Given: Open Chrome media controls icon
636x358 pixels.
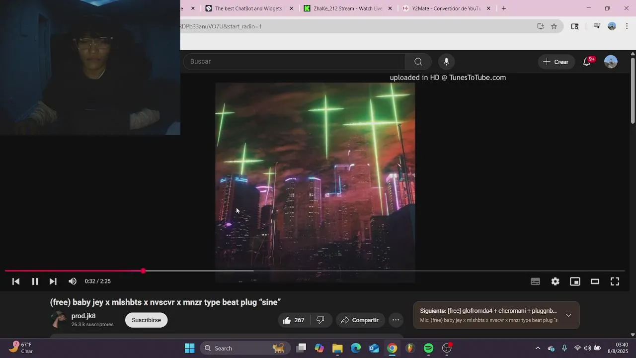Looking at the screenshot, I should [597, 26].
